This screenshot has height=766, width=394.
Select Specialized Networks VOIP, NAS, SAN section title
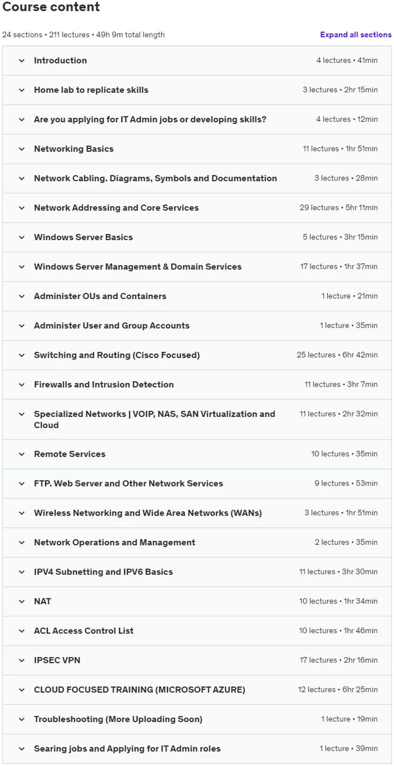tap(155, 419)
